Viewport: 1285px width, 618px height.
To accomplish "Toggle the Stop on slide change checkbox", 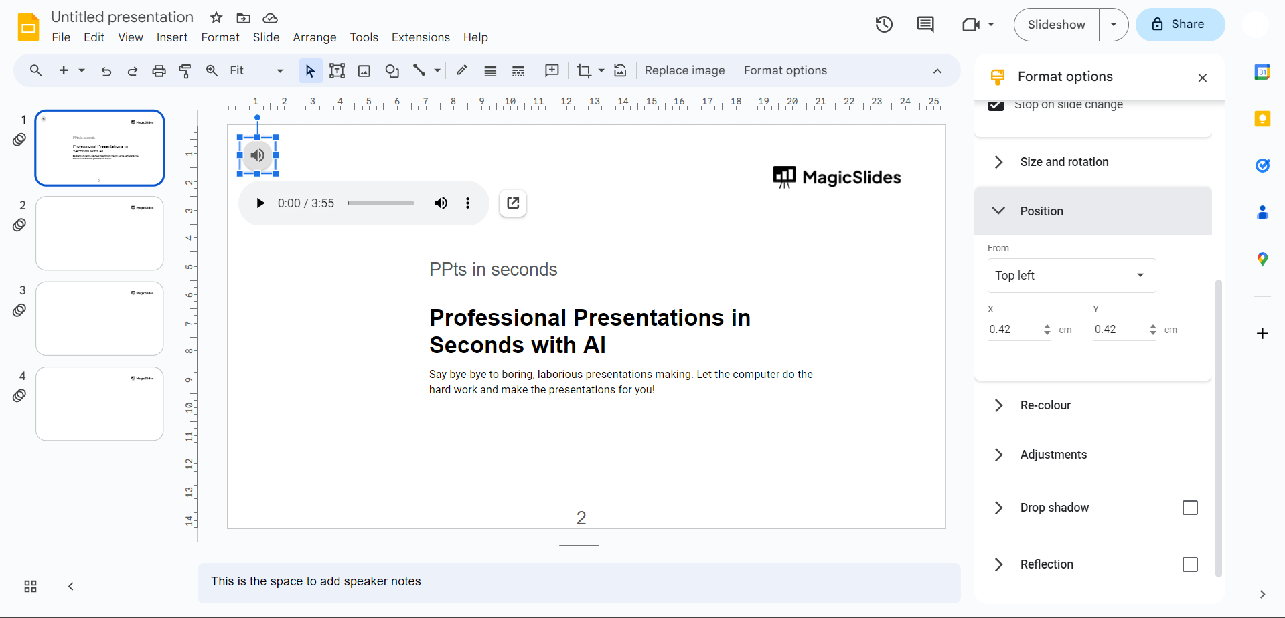I will (x=996, y=105).
